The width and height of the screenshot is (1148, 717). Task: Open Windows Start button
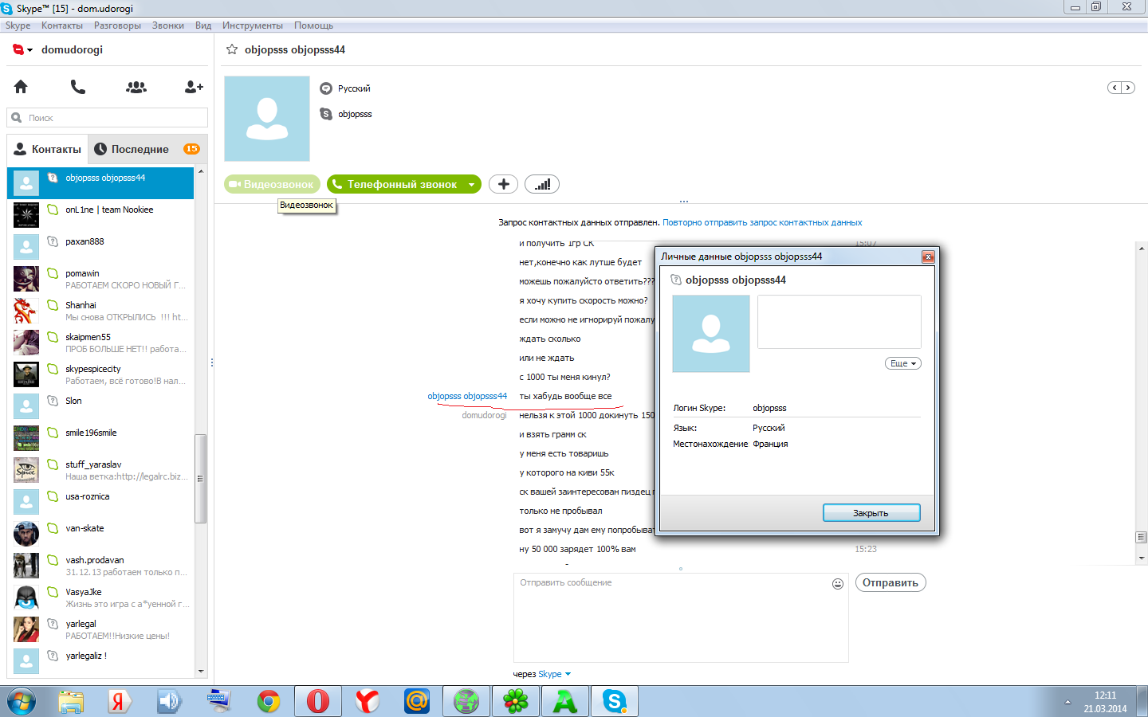pos(22,701)
